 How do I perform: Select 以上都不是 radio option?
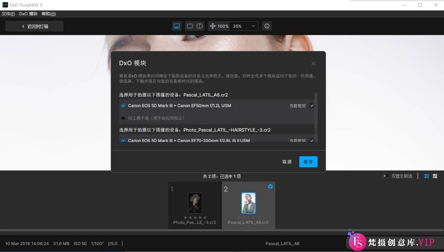point(123,118)
